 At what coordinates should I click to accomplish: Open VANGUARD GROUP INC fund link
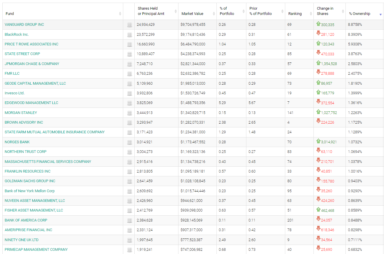click(x=24, y=25)
